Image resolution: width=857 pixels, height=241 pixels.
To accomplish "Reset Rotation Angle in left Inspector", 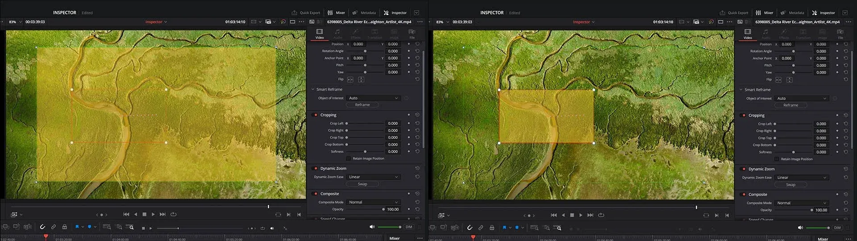I will coord(417,51).
